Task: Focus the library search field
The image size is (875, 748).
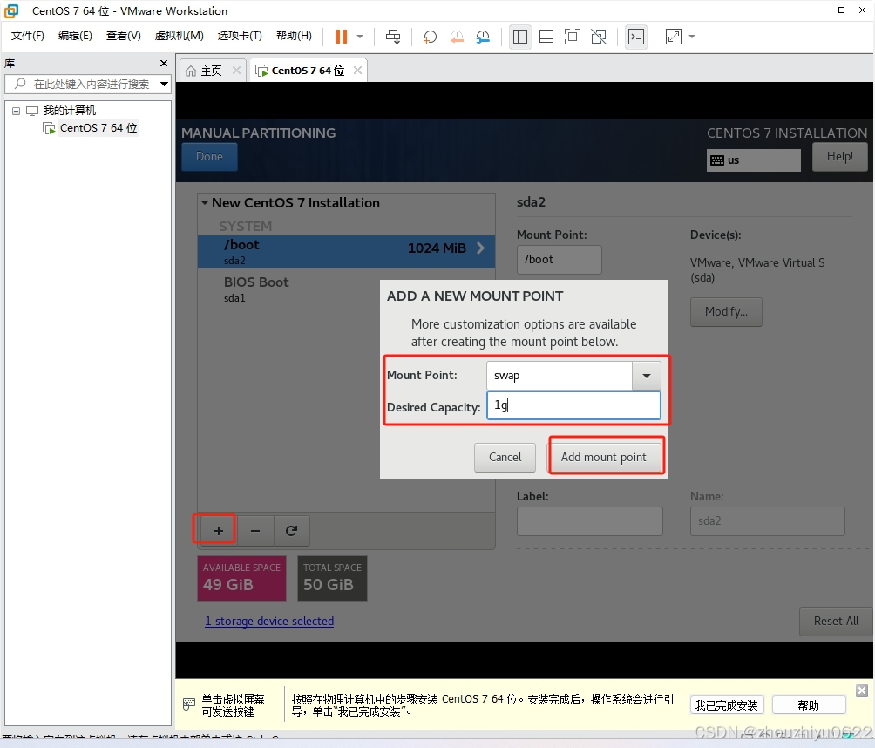Action: point(86,85)
